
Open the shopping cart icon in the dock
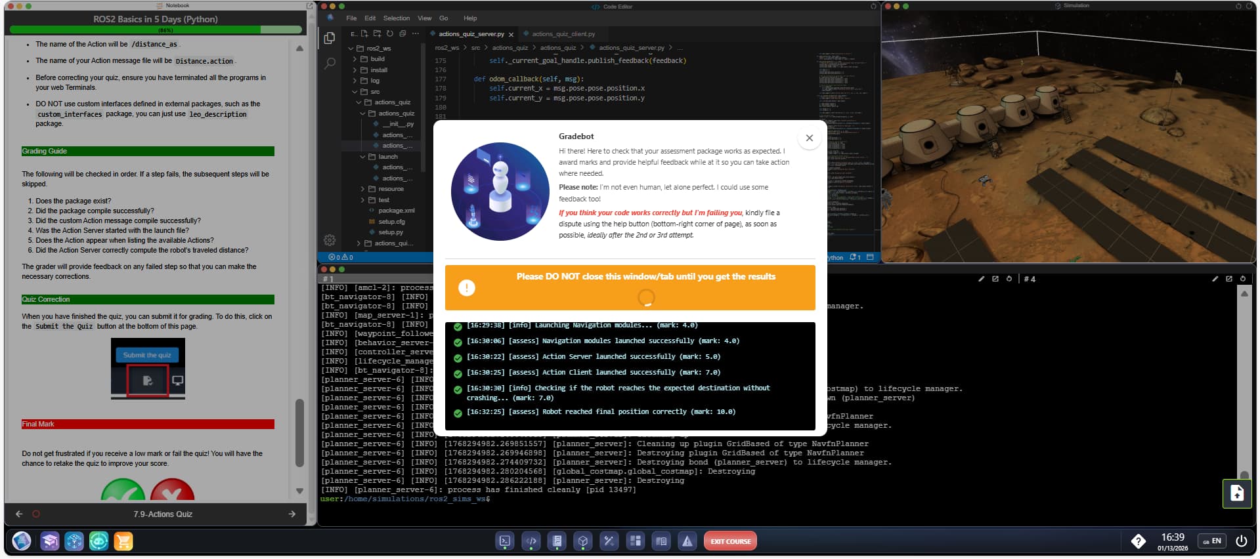click(x=123, y=541)
